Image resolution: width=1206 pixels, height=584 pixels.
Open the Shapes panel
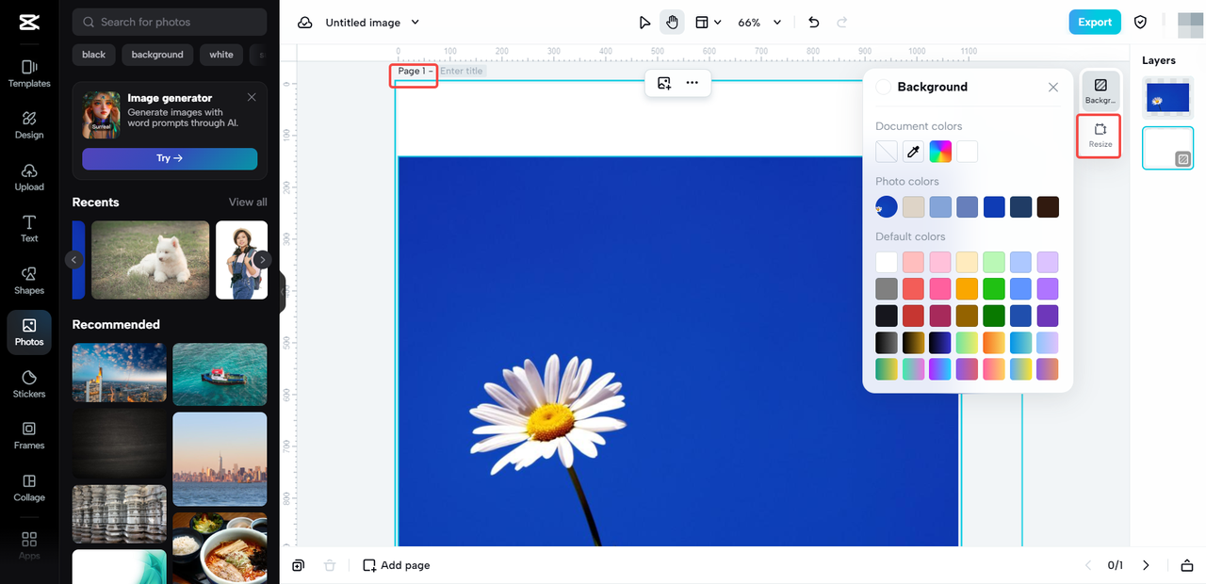coord(29,281)
